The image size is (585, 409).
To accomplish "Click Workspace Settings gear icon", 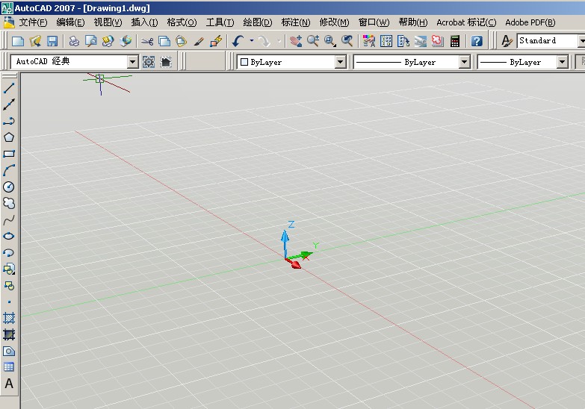I will [149, 62].
